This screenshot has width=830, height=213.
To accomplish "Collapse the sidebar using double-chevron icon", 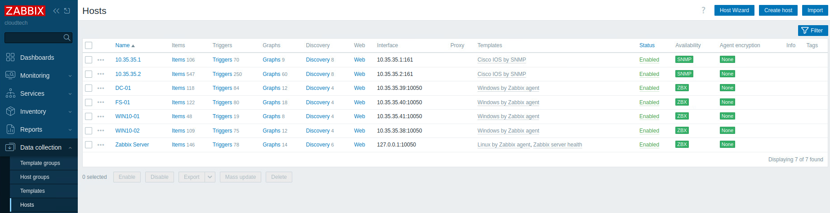I will pyautogui.click(x=56, y=11).
